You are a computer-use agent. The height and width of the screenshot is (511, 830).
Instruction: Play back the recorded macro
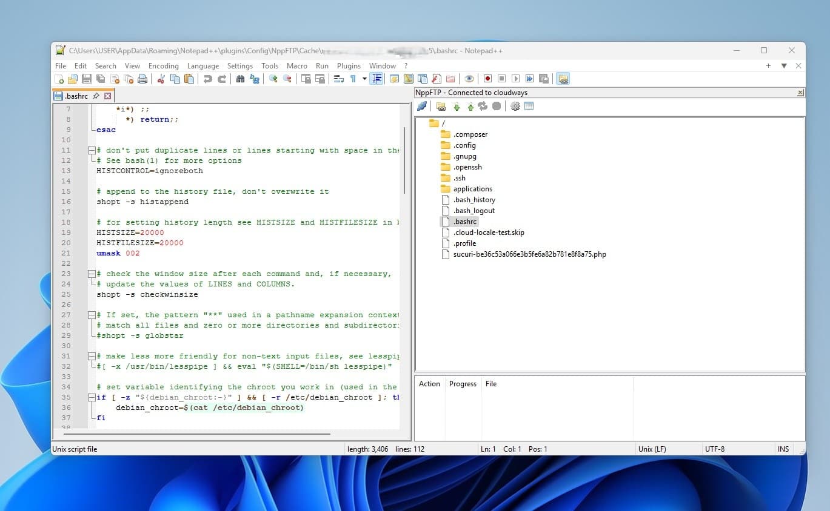(515, 79)
